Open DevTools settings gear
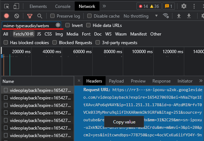 [184, 6]
